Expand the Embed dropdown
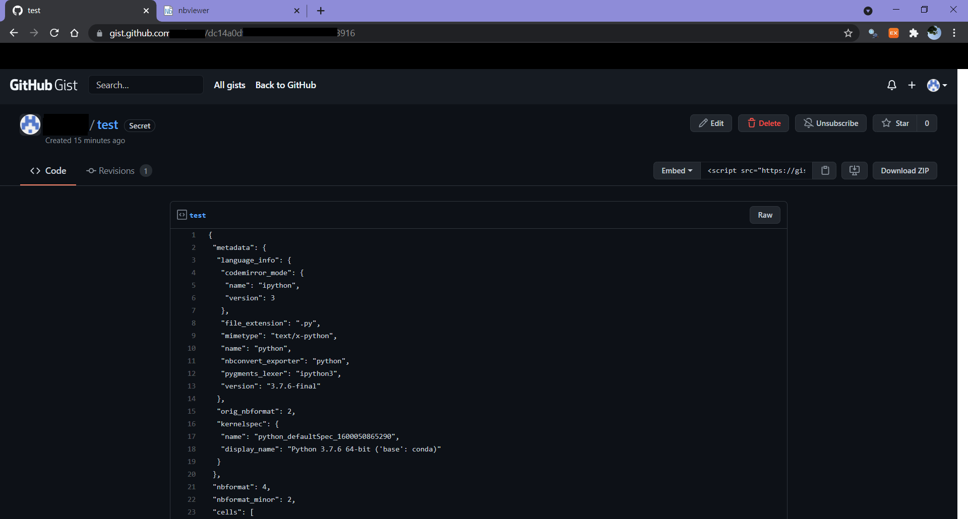Viewport: 968px width, 519px height. (677, 171)
